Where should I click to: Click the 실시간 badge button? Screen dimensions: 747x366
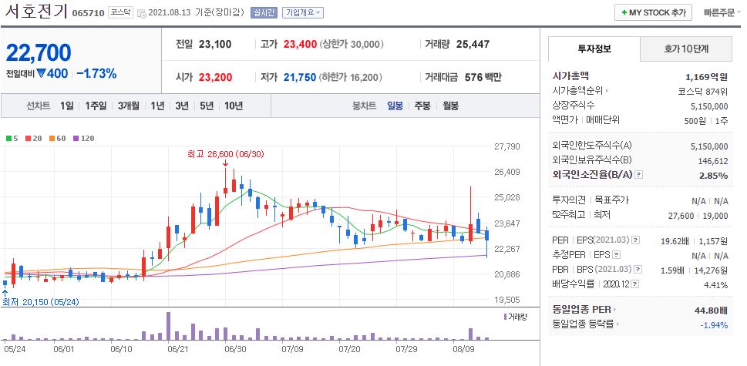pyautogui.click(x=264, y=13)
